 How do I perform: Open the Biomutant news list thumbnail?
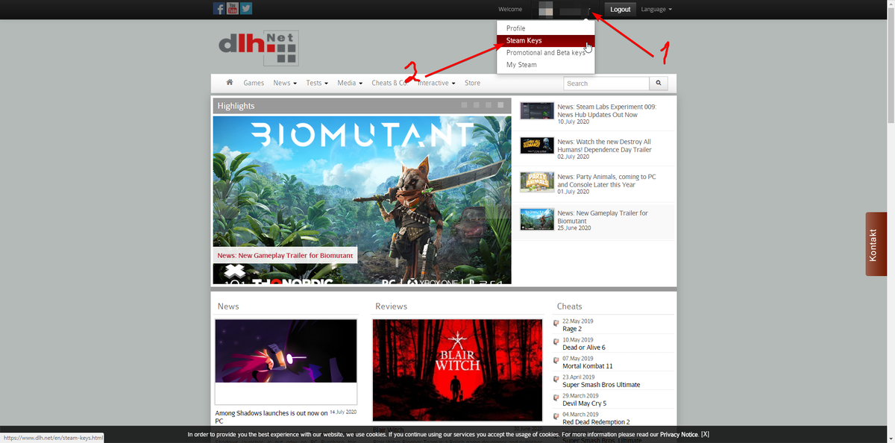(x=537, y=219)
